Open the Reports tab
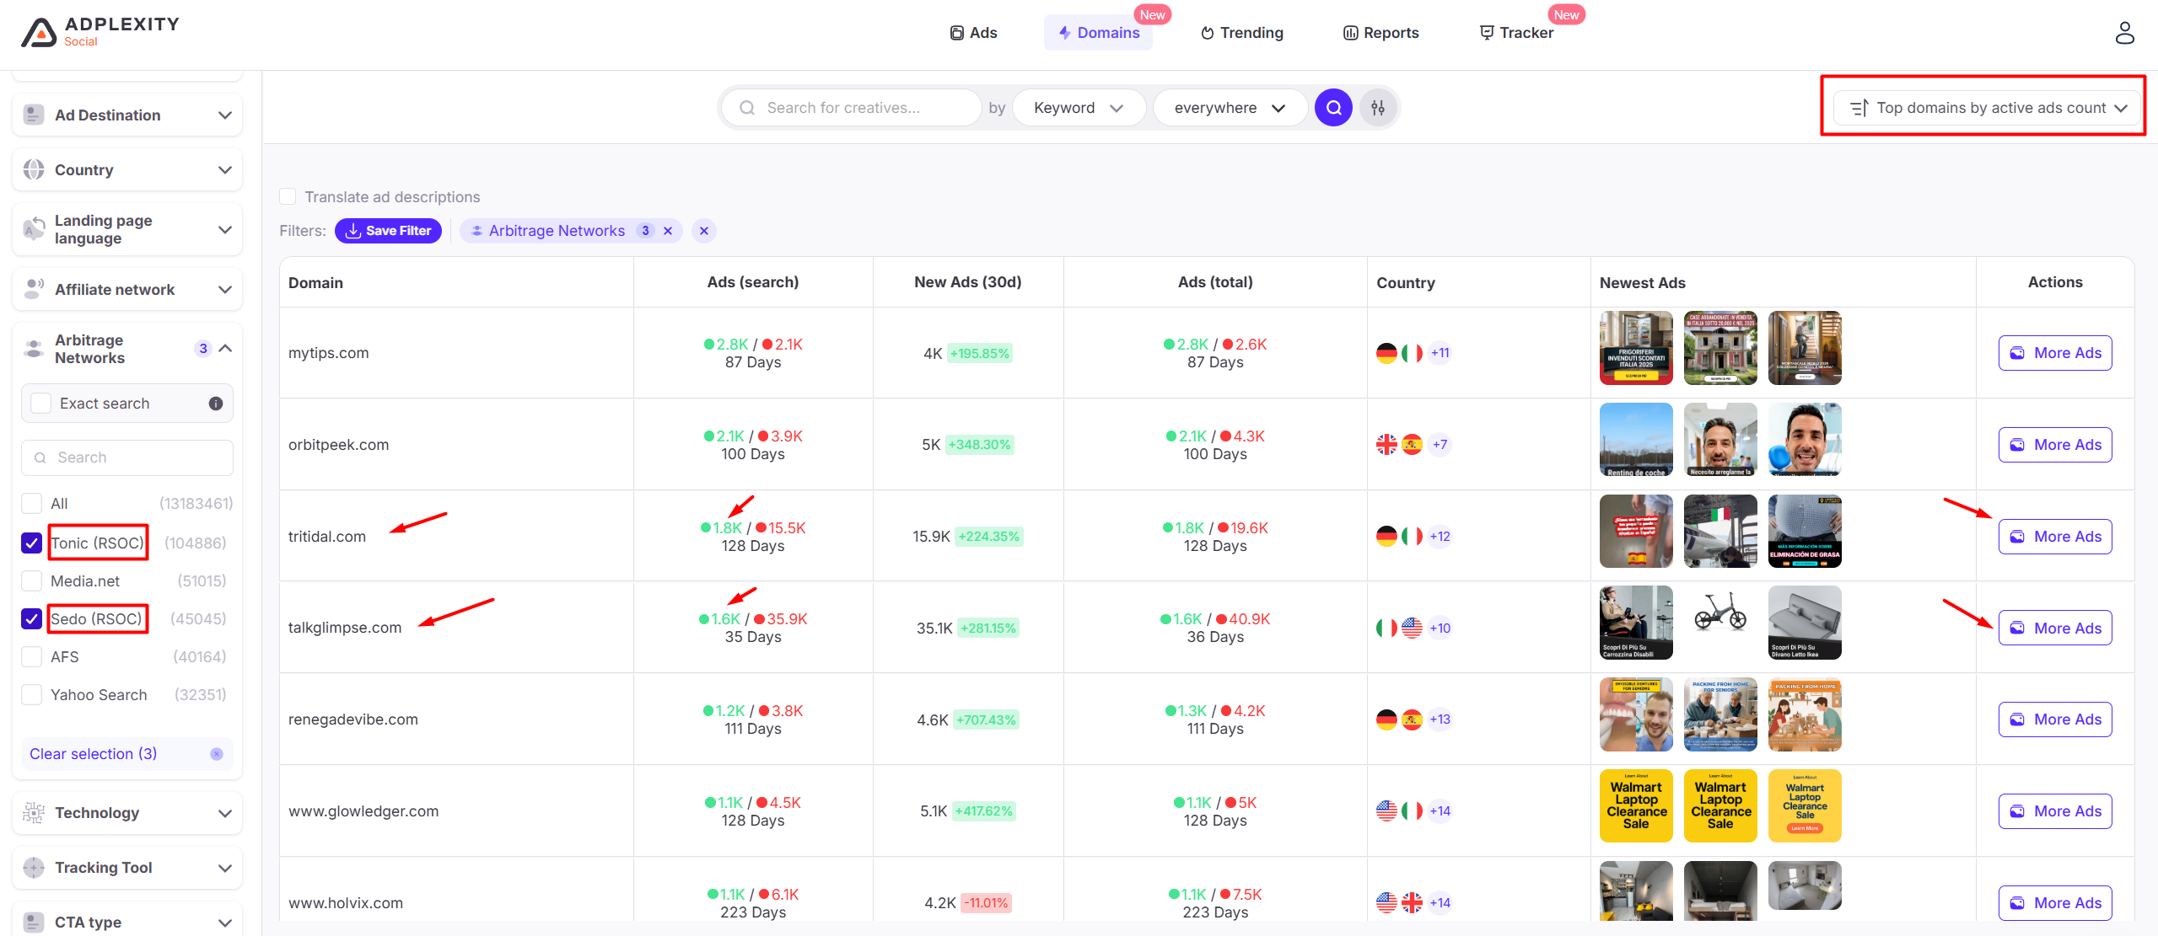Viewport: 2158px width, 936px height. (x=1380, y=33)
